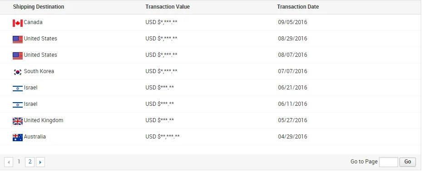424x173 pixels.
Task: Click the Shipping Destination column header
Action: (x=39, y=7)
